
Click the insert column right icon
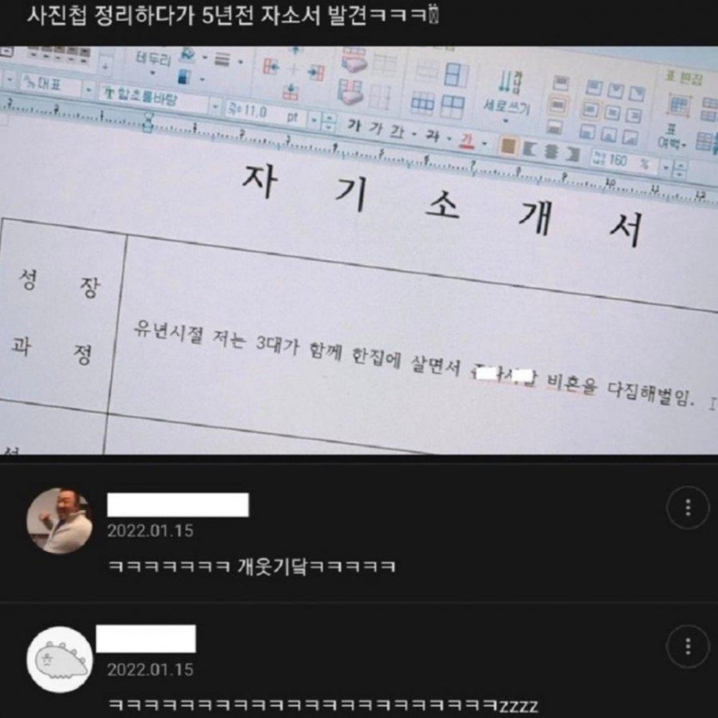tap(316, 72)
